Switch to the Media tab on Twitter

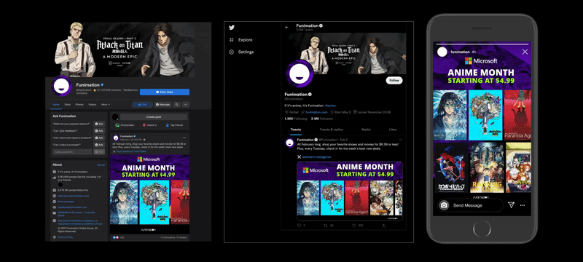tap(366, 130)
